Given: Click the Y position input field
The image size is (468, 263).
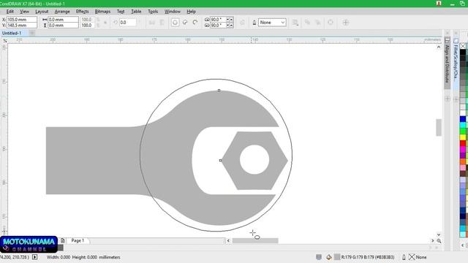Looking at the screenshot, I should click(x=22, y=26).
